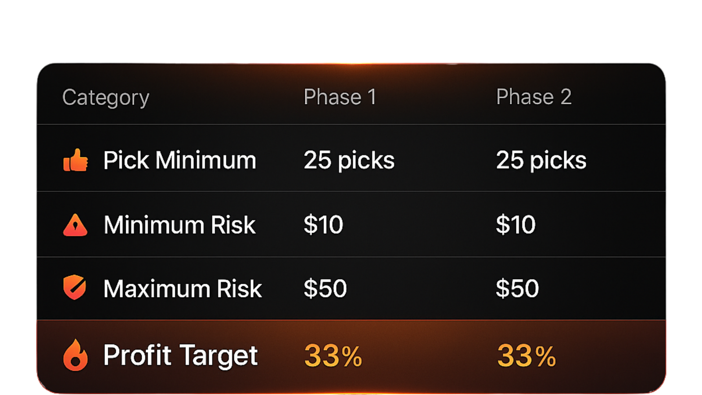Screen dimensions: 702x395
Task: Click Phase 1 Minimum Risk $10 value
Action: pyautogui.click(x=323, y=225)
